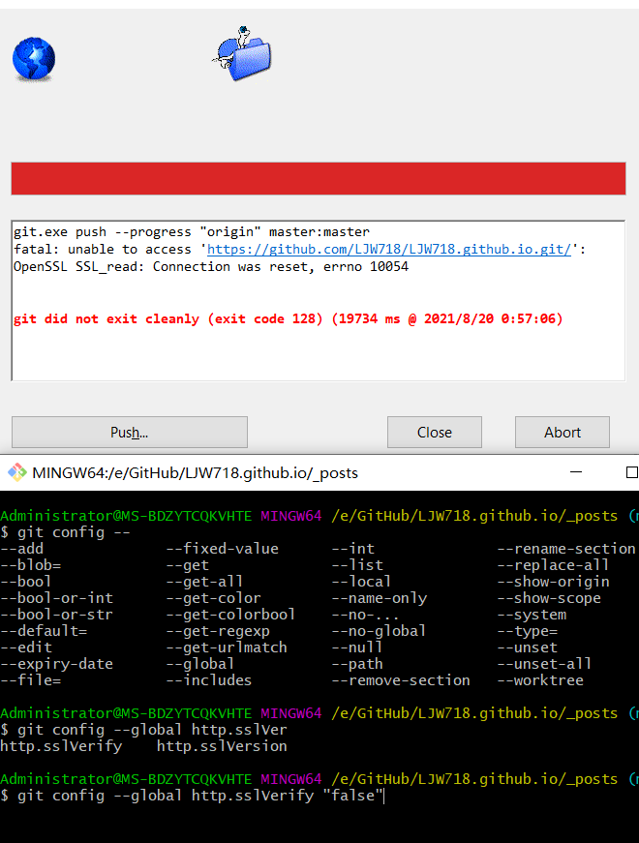This screenshot has width=639, height=843.
Task: Click the '--show-origin' option in terminal
Action: coord(553,582)
